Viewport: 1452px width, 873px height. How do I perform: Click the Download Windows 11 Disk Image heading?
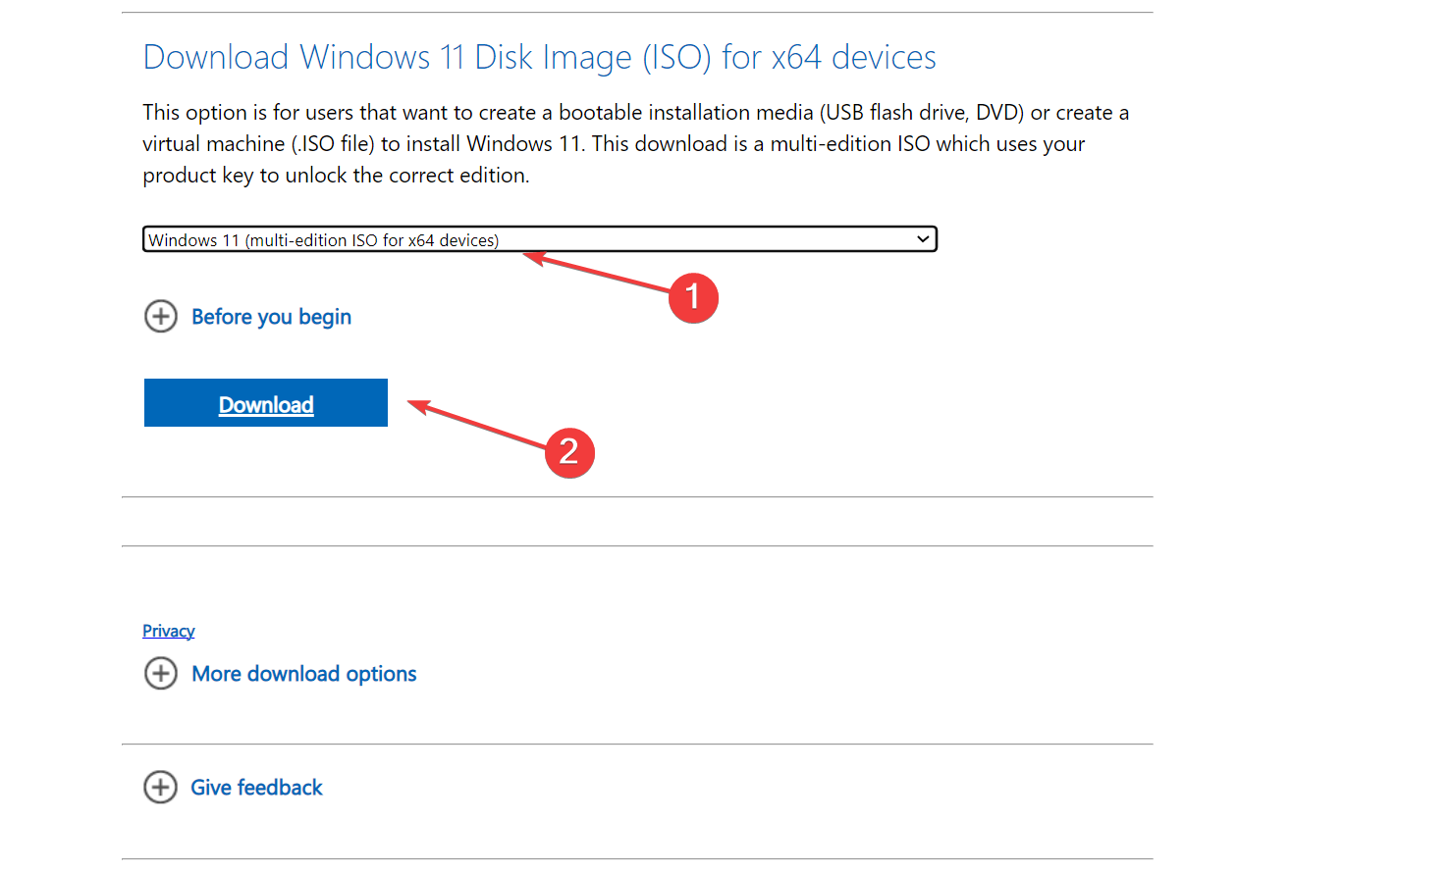point(539,57)
